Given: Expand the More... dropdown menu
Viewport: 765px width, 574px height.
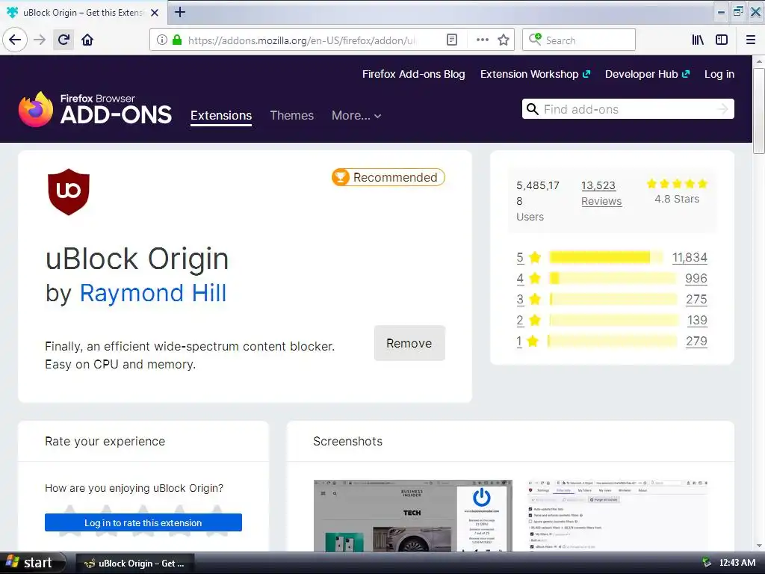Looking at the screenshot, I should click(x=356, y=116).
